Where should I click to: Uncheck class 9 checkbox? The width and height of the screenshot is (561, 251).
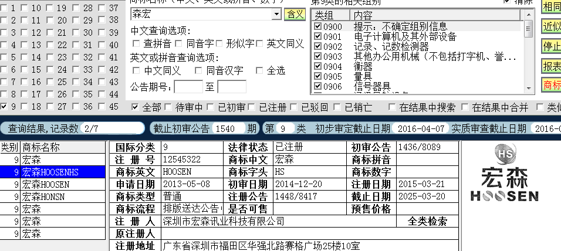click(x=4, y=106)
